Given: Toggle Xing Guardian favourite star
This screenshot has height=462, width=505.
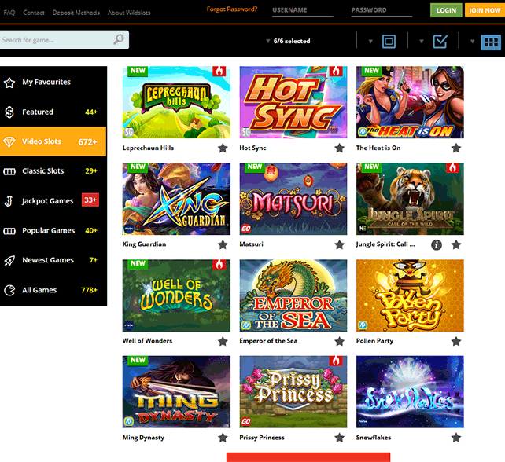Looking at the screenshot, I should coord(223,245).
